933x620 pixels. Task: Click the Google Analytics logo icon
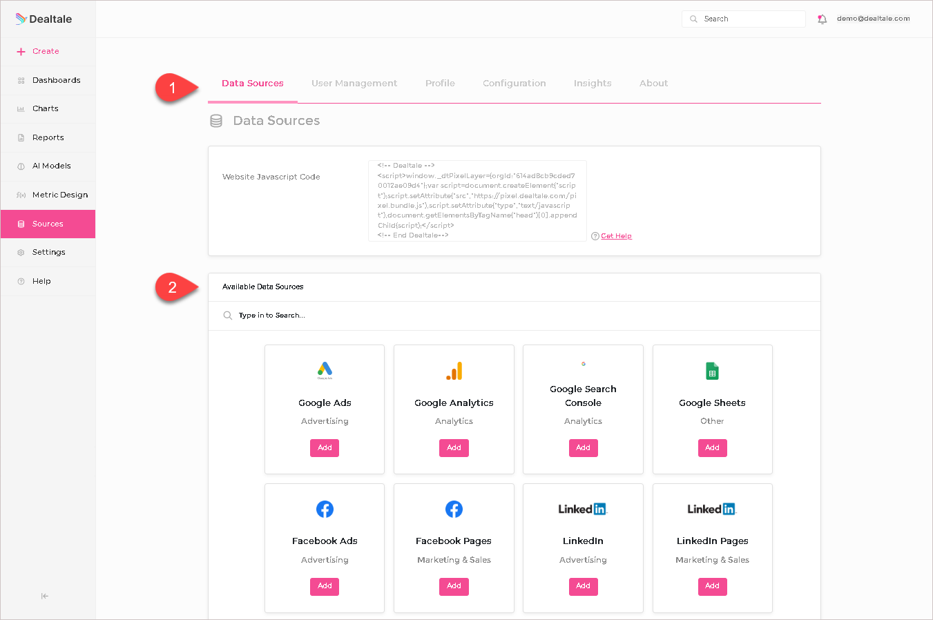pos(454,371)
